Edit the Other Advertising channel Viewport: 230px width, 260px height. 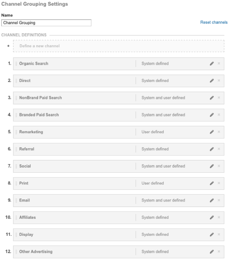211,252
